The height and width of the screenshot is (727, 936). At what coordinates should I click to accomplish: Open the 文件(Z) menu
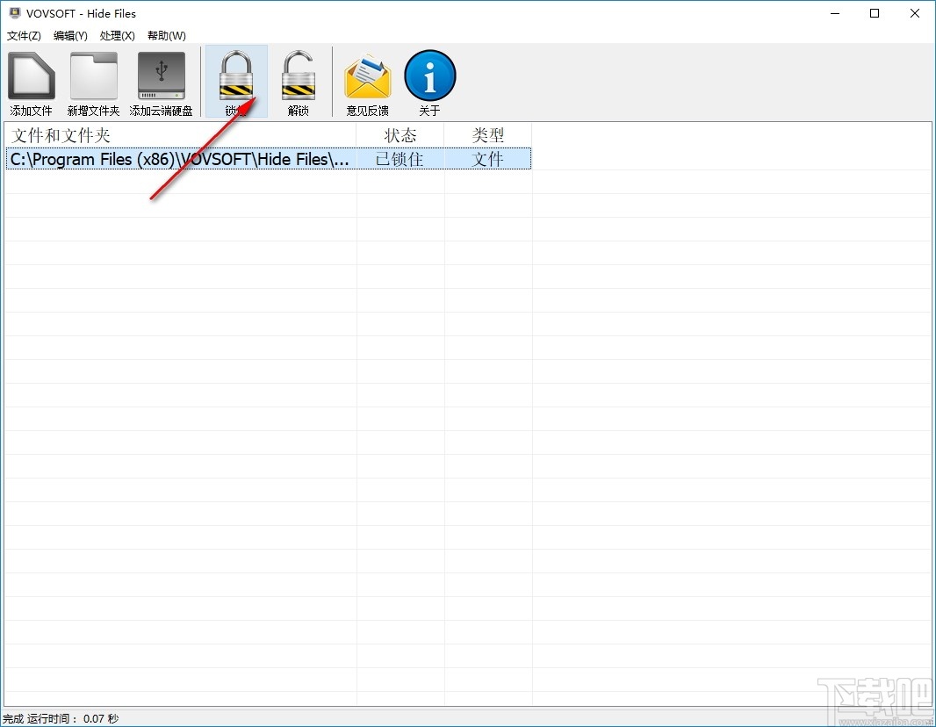[24, 35]
